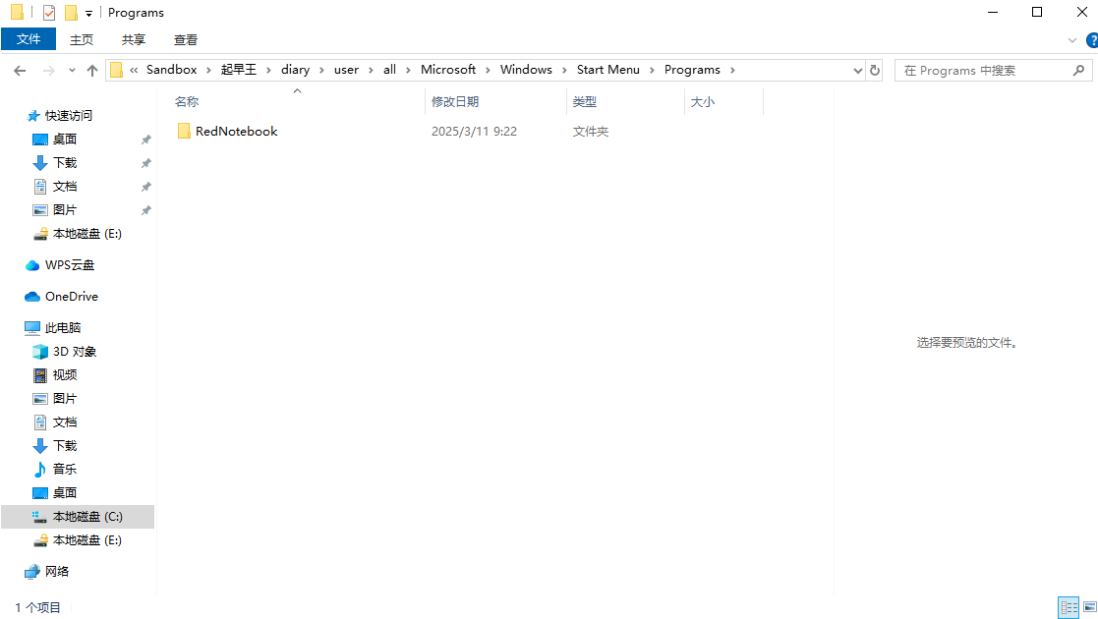Image resolution: width=1098 pixels, height=619 pixels.
Task: Open recent locations dropdown arrow
Action: 72,70
